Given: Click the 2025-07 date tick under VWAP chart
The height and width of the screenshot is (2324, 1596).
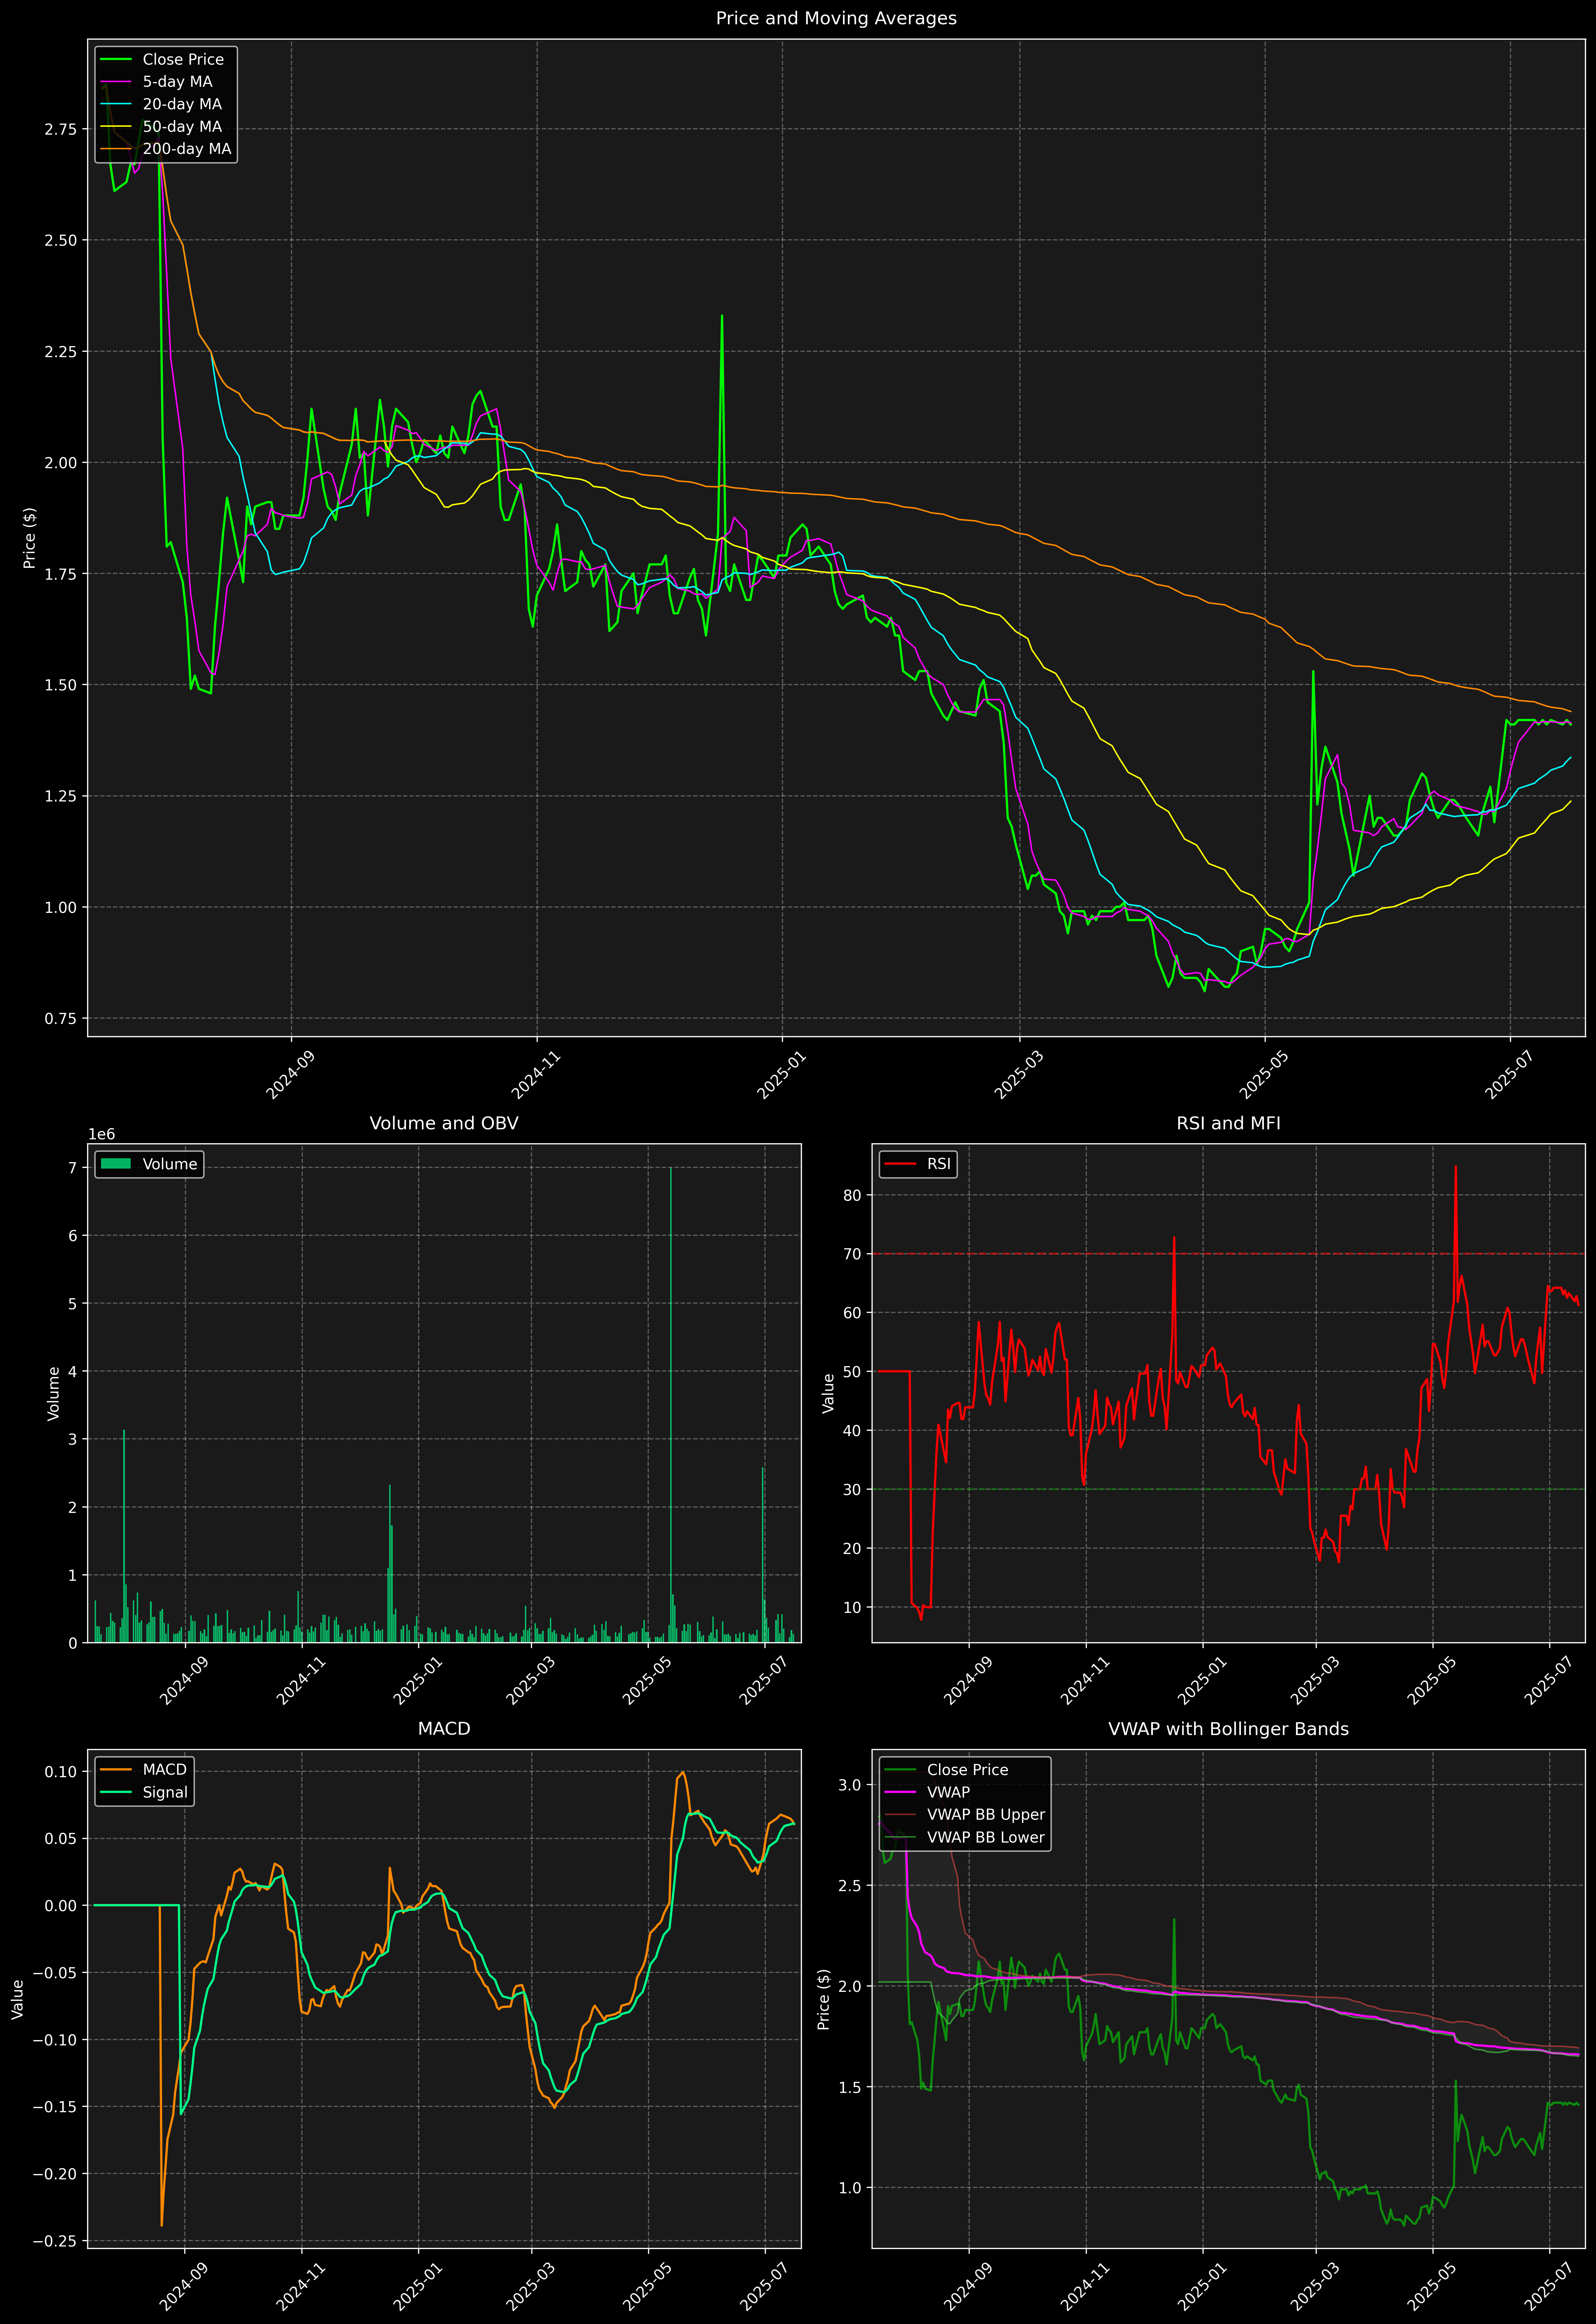Looking at the screenshot, I should point(1549,2286).
